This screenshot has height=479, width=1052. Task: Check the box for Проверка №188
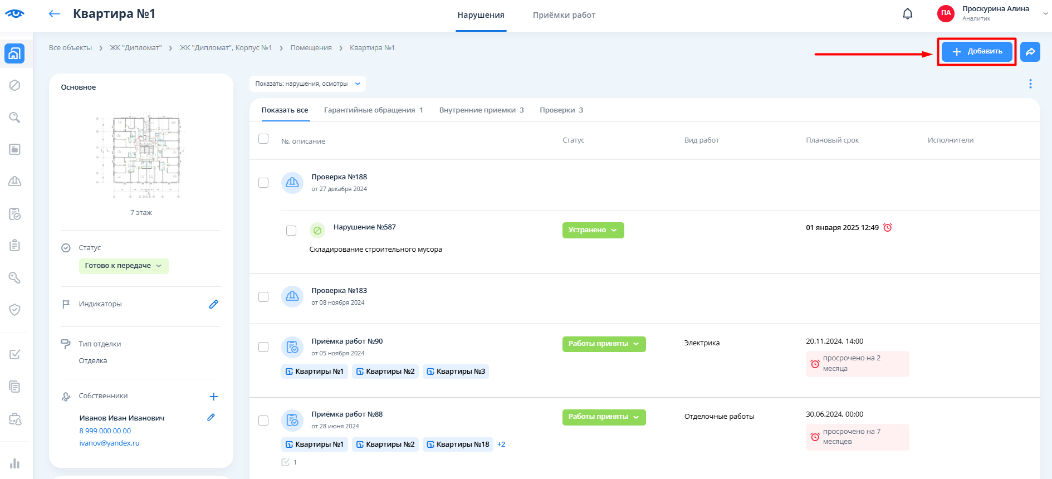263,183
